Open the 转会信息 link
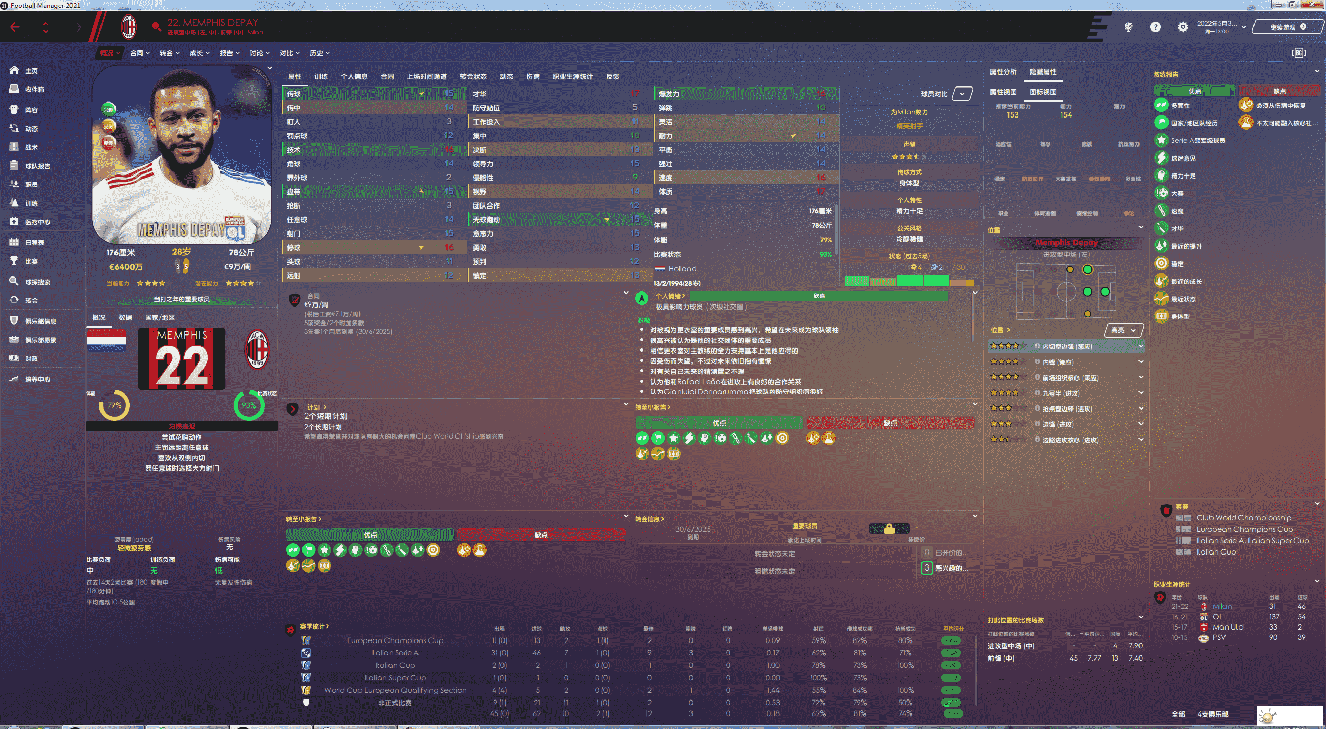 [650, 519]
